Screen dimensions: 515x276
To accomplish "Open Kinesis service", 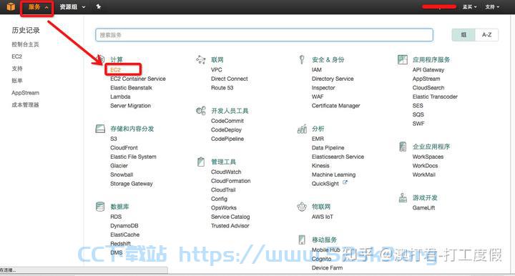I will (x=320, y=166).
